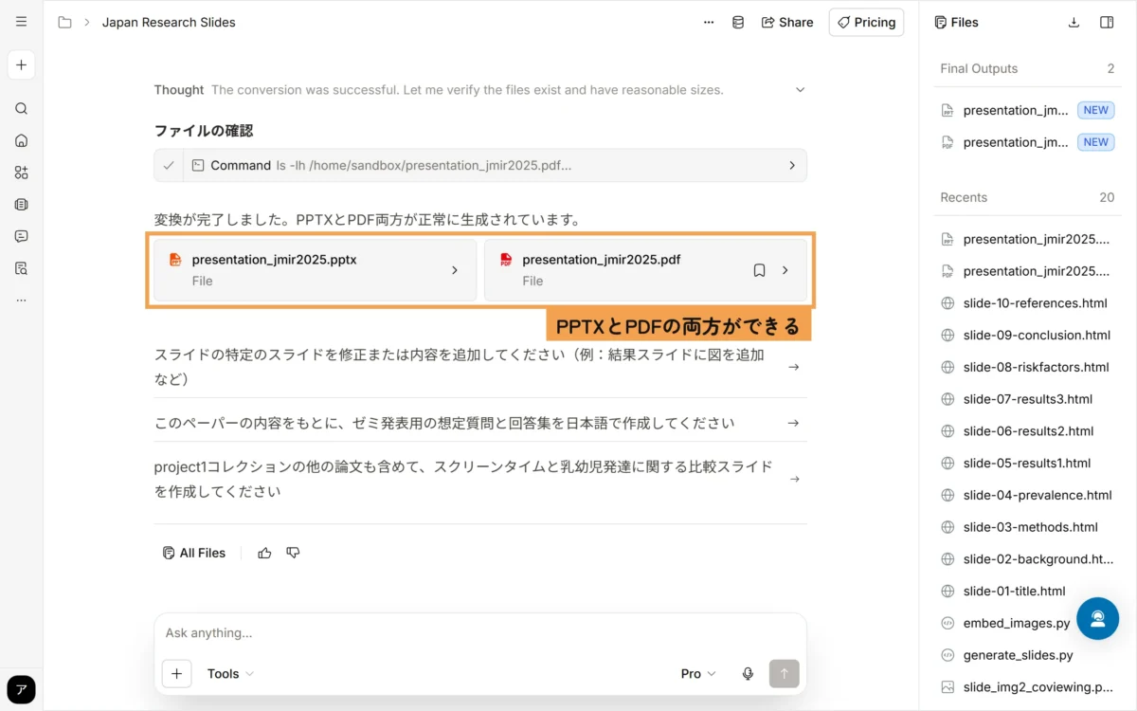This screenshot has width=1137, height=711.
Task: Click the Japan Research Slides breadcrumb title
Action: (169, 22)
